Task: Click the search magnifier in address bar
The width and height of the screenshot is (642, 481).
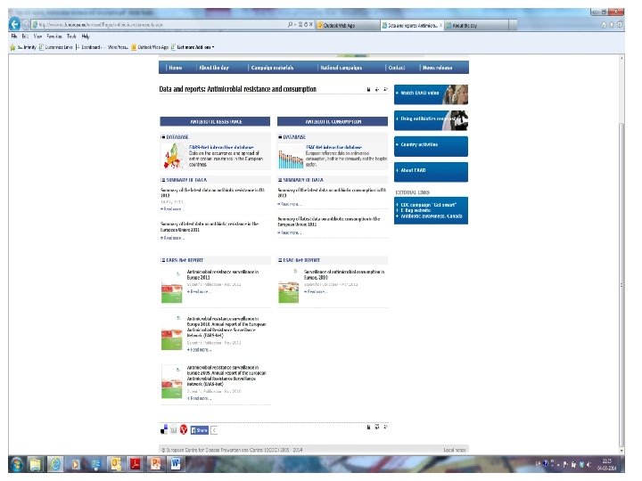Action: (x=291, y=25)
